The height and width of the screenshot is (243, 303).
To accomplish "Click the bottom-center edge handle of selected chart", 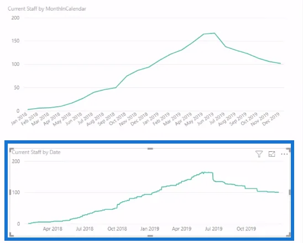I will click(150, 236).
